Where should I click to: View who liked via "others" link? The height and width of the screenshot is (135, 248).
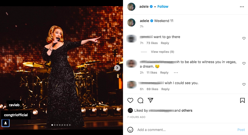pos(187,110)
